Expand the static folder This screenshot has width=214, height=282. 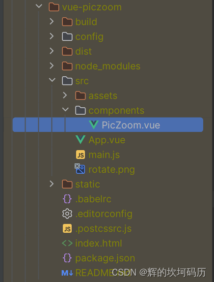click(x=52, y=184)
